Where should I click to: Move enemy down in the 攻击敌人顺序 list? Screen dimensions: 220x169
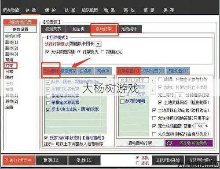[153, 90]
